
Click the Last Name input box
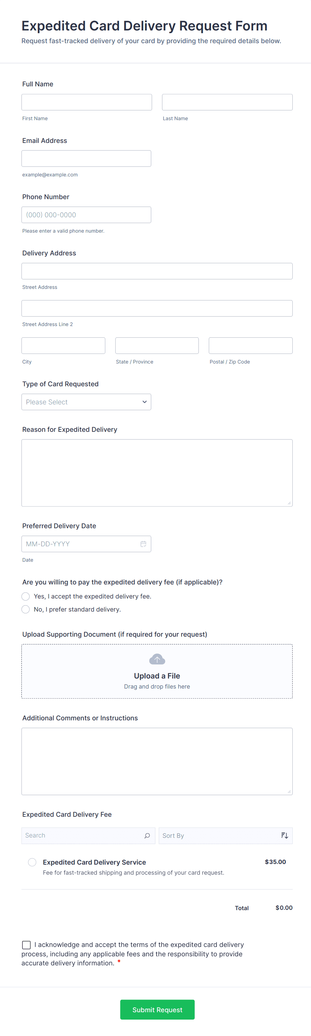pos(227,102)
